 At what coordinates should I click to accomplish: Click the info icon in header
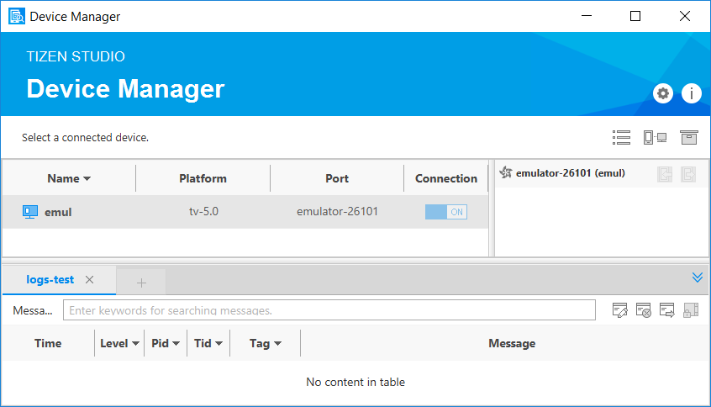tap(691, 93)
